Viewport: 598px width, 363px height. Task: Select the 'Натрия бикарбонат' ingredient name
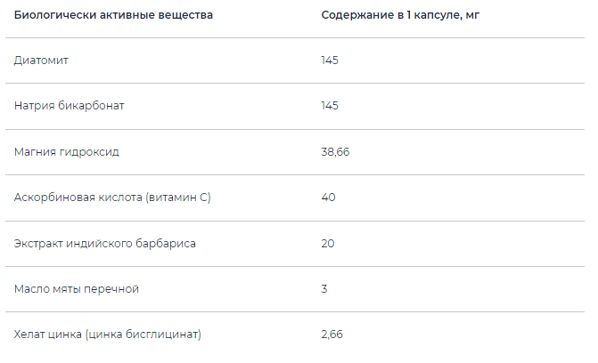tap(70, 106)
